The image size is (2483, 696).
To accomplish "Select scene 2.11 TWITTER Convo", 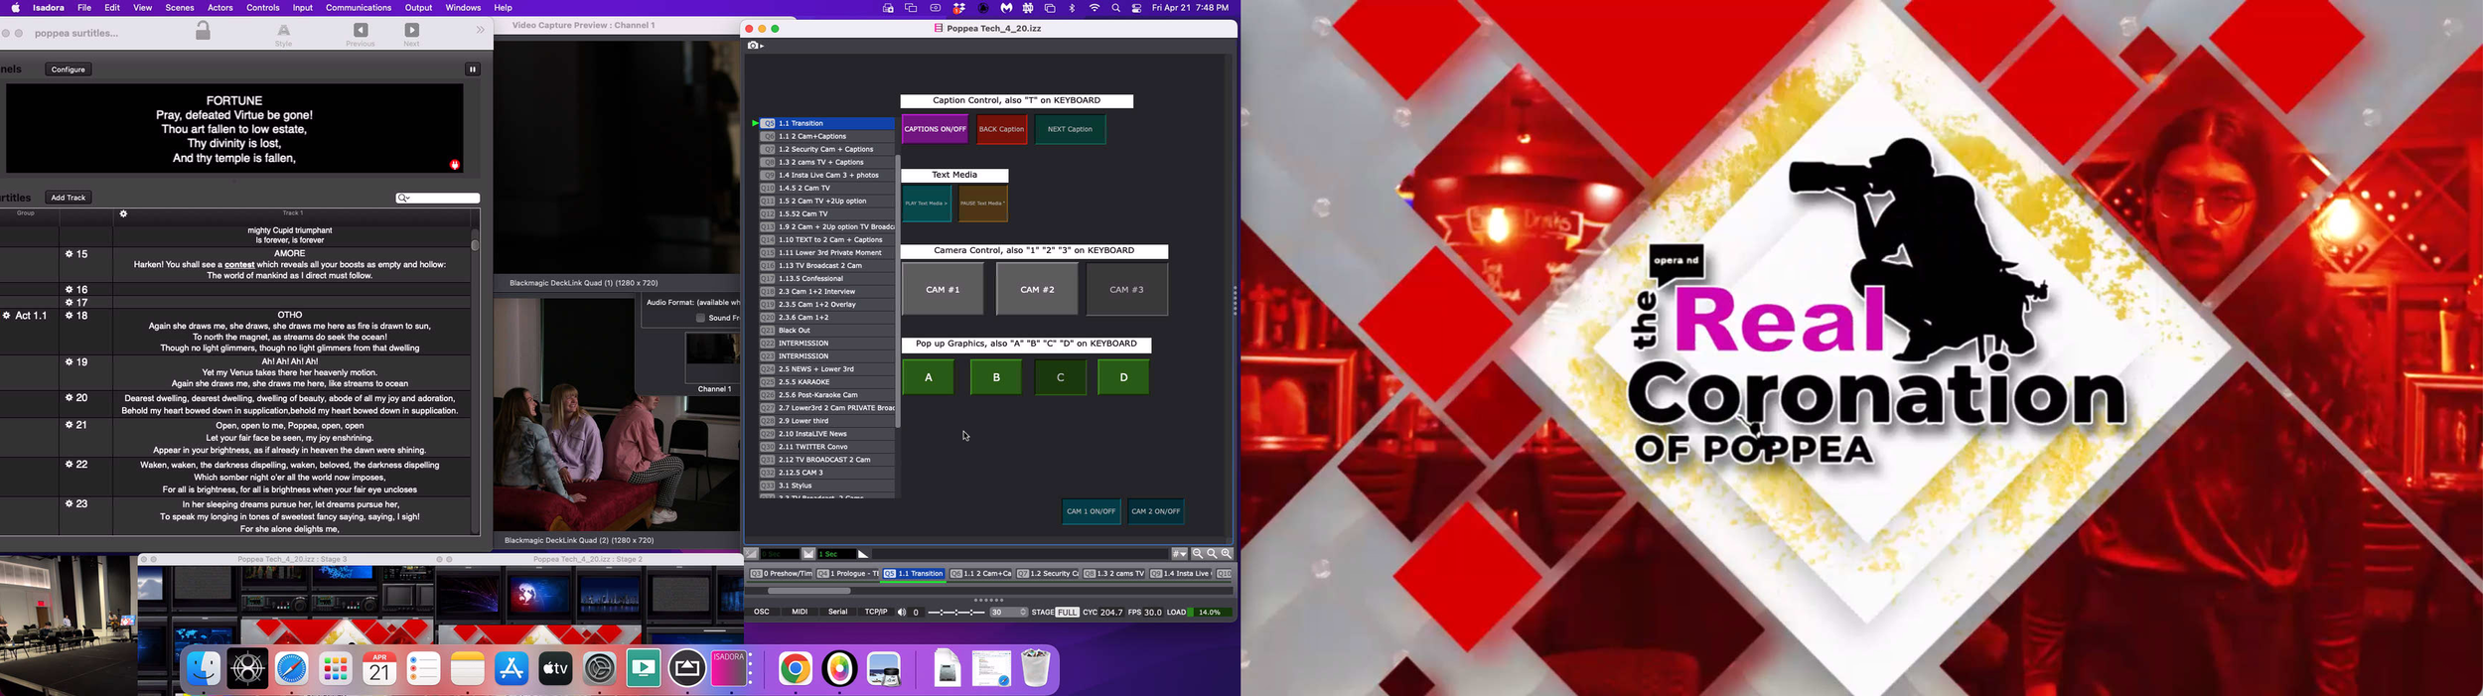I will pyautogui.click(x=826, y=447).
